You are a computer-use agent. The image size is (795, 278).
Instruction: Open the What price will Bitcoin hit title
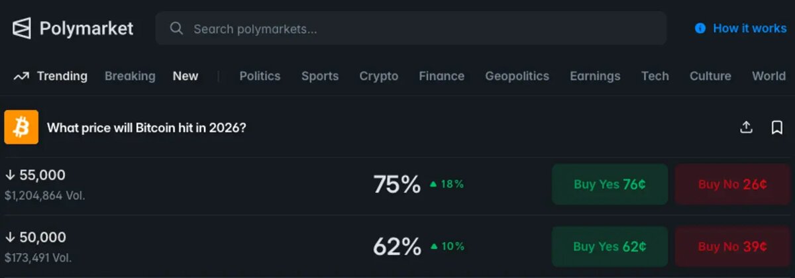coord(146,128)
